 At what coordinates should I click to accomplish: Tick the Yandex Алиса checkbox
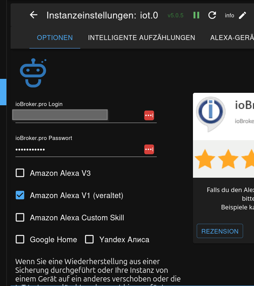coord(89,239)
